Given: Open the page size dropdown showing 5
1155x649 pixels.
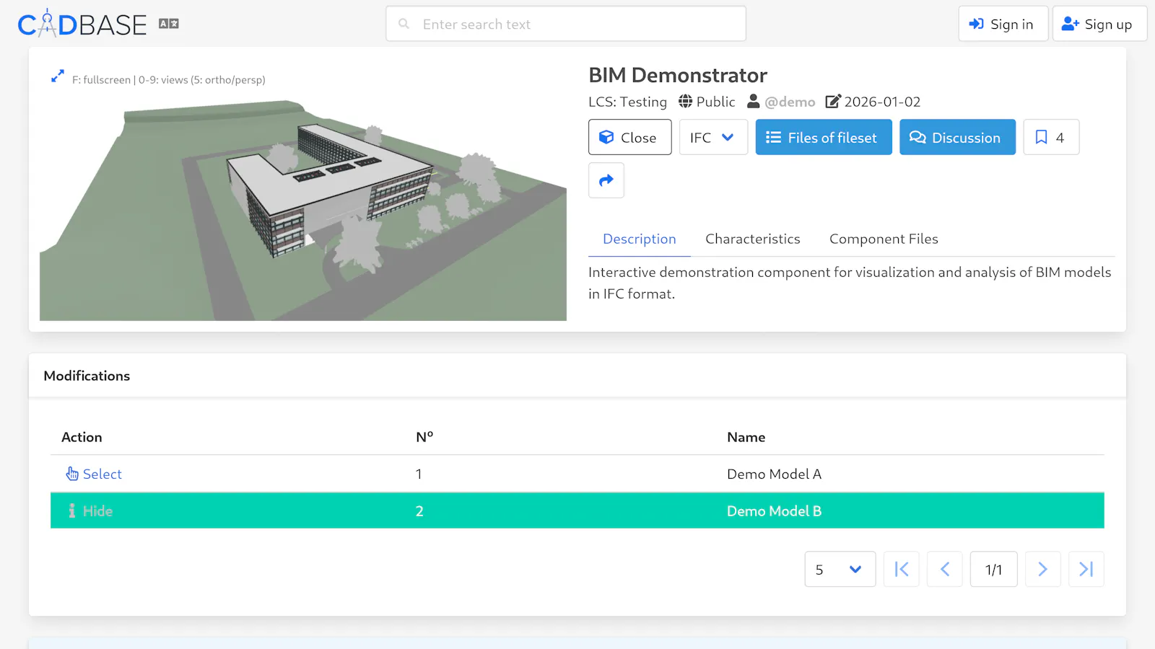Looking at the screenshot, I should point(840,569).
